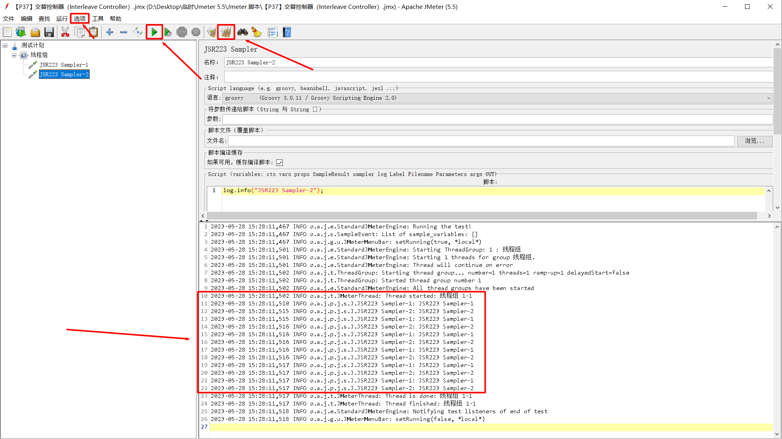Click the JSR223 Sampler-2 pipette icon
Image resolution: width=782 pixels, height=439 pixels.
coord(33,74)
